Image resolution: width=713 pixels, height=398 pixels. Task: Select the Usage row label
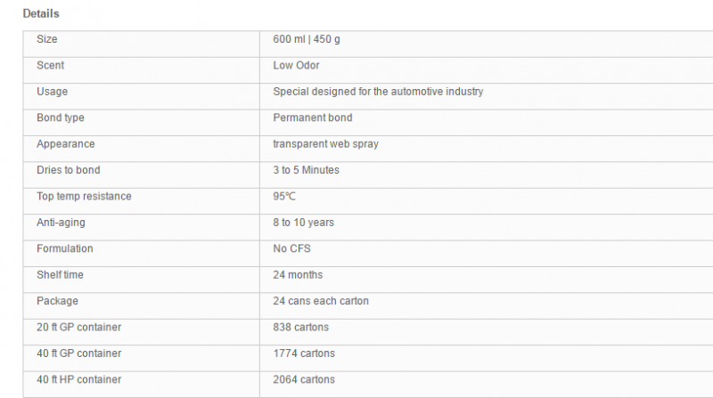point(53,92)
